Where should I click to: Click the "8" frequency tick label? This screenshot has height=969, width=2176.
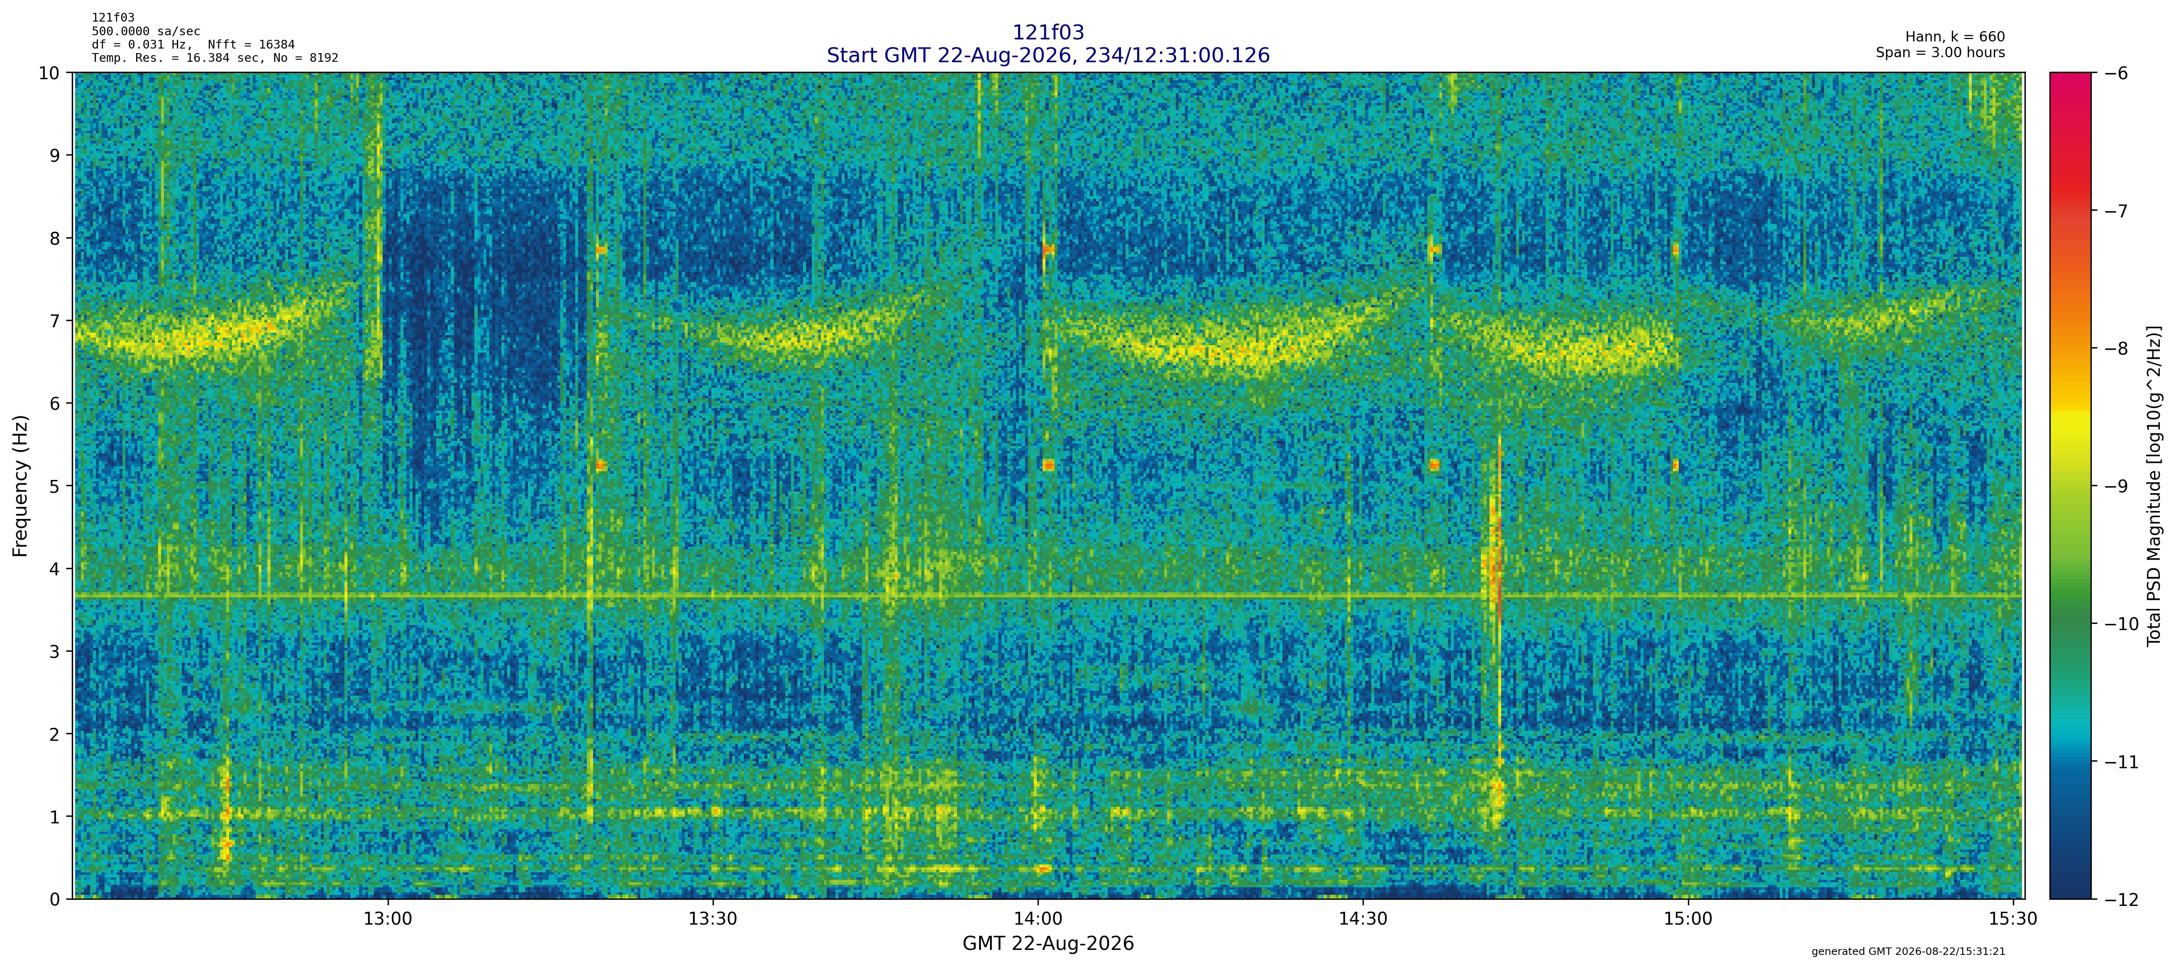55,239
